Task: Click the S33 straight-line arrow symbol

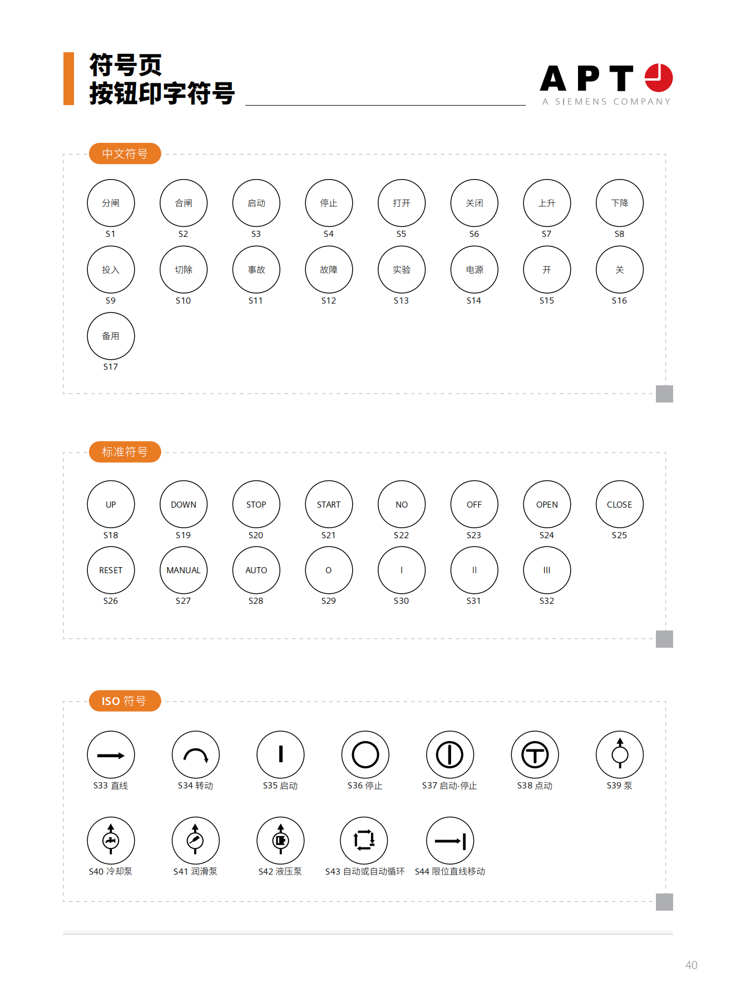Action: (x=111, y=754)
